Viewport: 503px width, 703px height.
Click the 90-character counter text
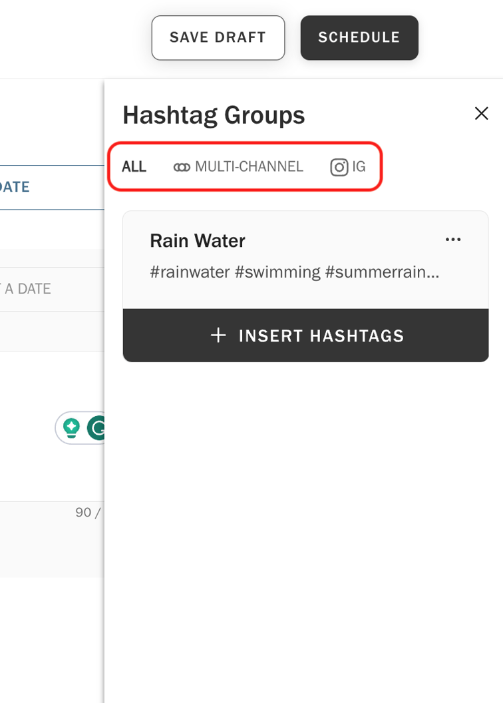(x=85, y=513)
